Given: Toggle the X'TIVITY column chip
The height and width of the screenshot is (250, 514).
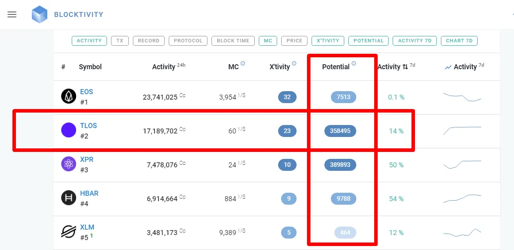Looking at the screenshot, I should [328, 41].
